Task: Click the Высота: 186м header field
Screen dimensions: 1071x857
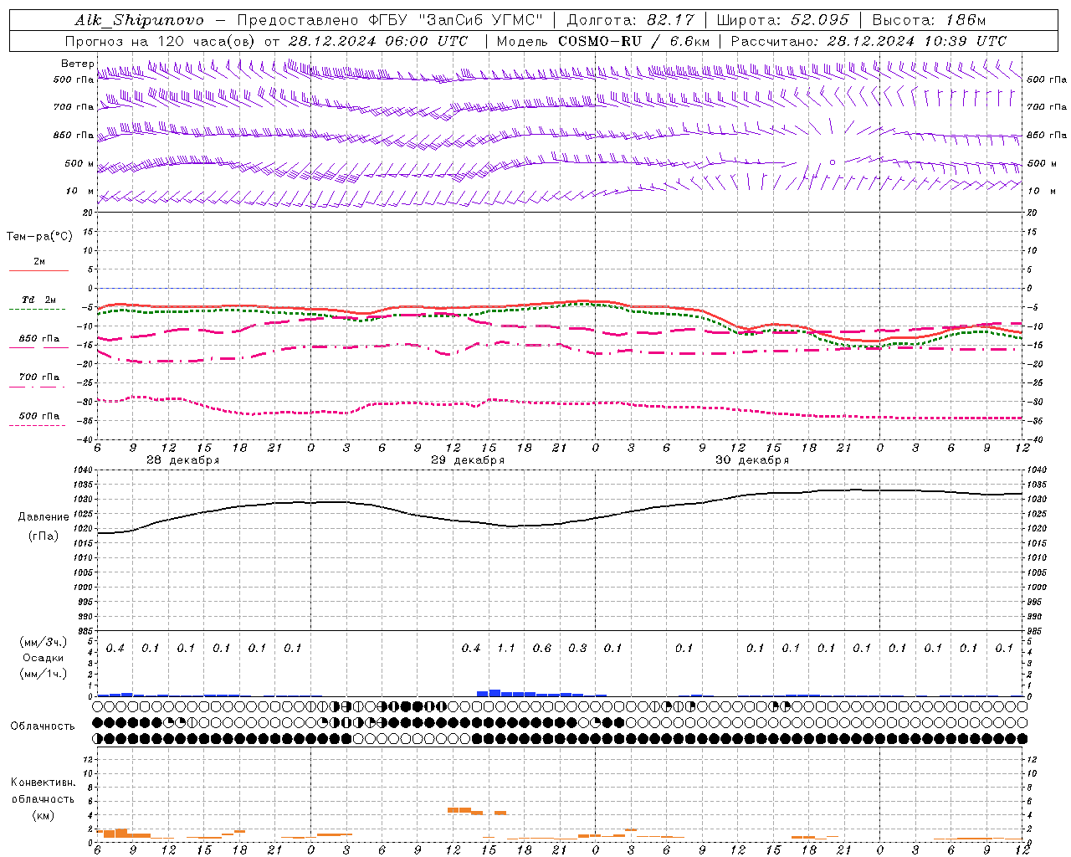Action: pos(930,20)
